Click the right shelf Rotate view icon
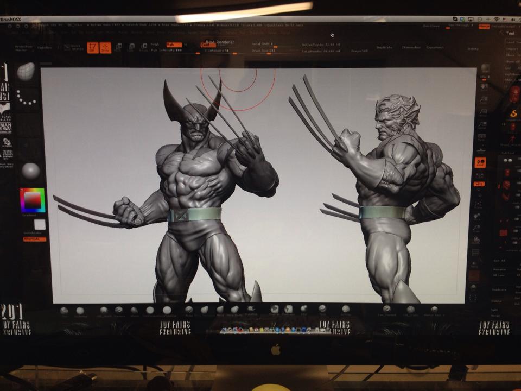 point(476,240)
